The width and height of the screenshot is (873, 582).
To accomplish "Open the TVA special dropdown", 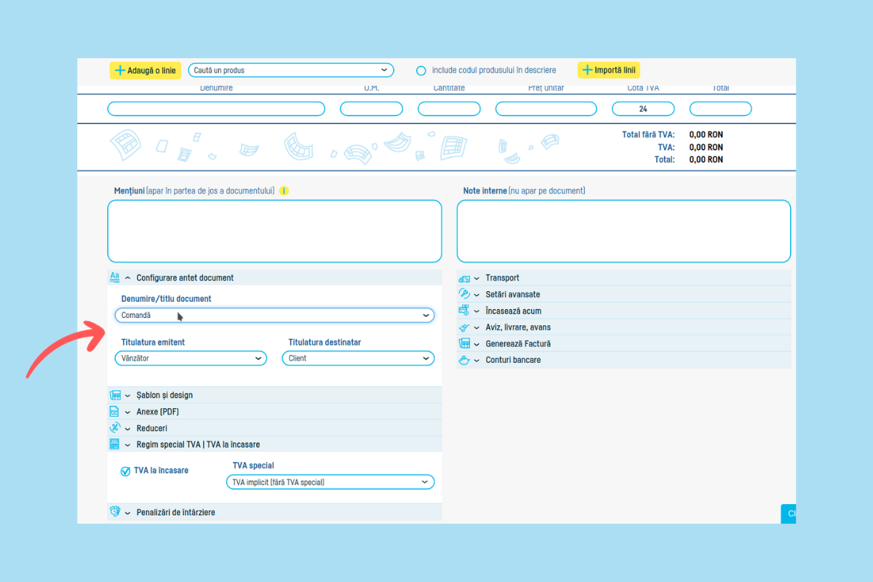I will tap(330, 482).
